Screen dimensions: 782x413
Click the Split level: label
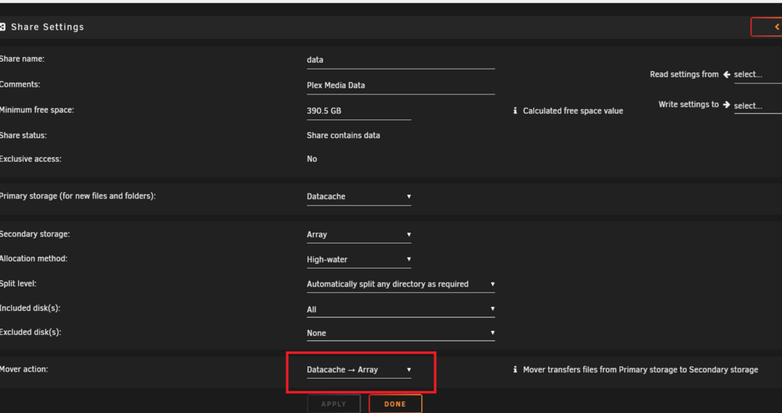coord(19,283)
